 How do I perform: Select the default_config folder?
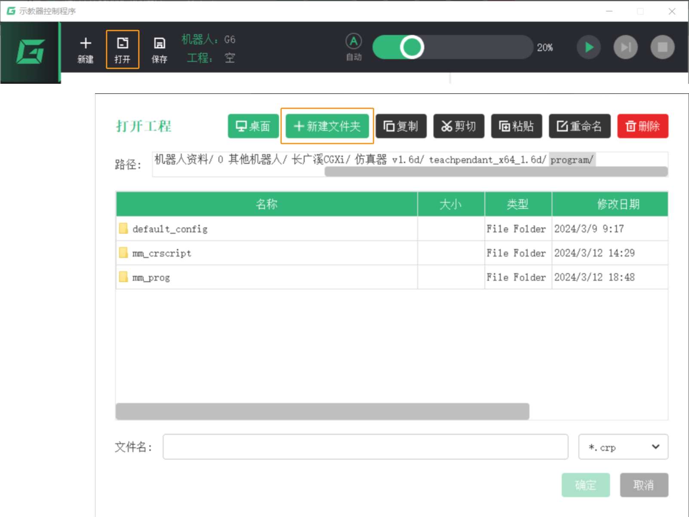point(170,229)
